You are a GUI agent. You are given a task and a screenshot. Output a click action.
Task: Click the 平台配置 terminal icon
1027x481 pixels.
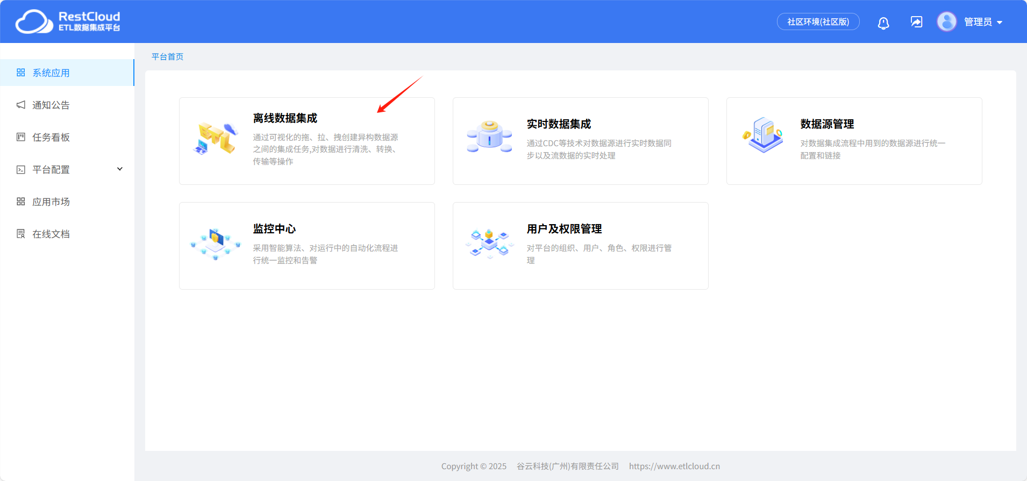click(x=21, y=169)
